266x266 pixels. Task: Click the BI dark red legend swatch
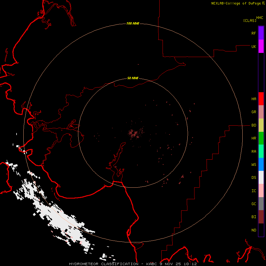pyautogui.click(x=261, y=217)
